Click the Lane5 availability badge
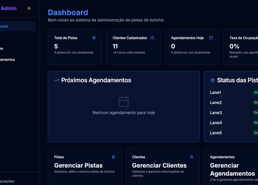This screenshot has height=185, width=258. (x=255, y=133)
